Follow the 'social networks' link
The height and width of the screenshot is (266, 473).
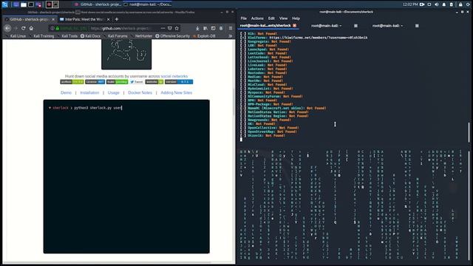point(174,76)
